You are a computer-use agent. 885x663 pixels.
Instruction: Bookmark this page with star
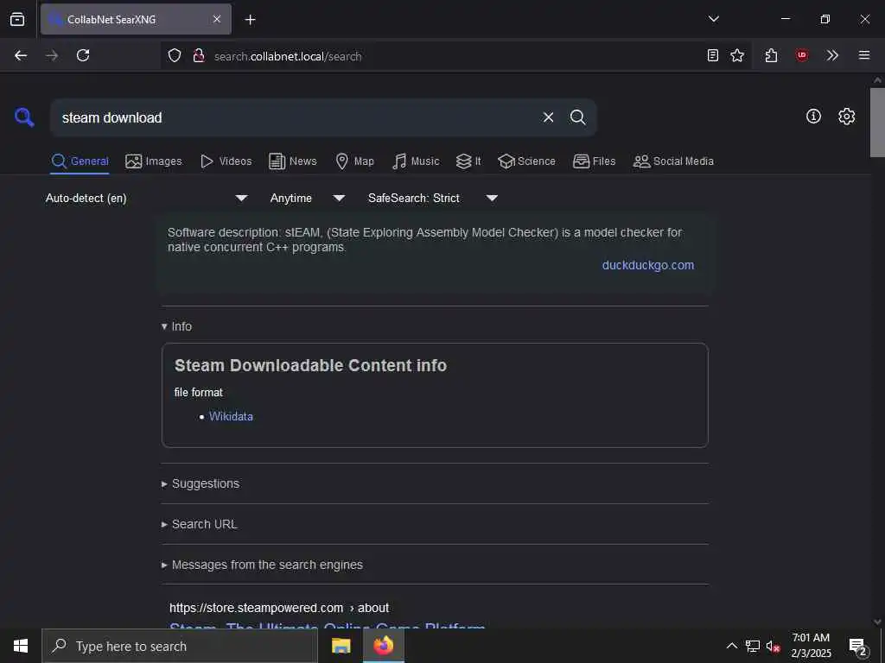coord(737,55)
